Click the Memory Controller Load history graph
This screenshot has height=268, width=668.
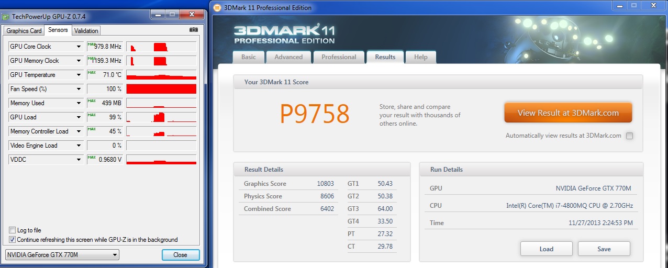tap(161, 131)
